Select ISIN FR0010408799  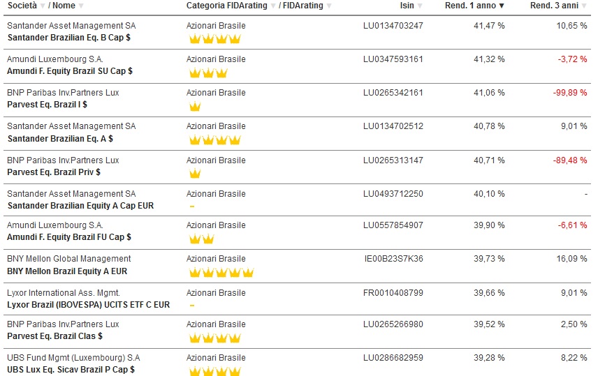click(x=393, y=293)
